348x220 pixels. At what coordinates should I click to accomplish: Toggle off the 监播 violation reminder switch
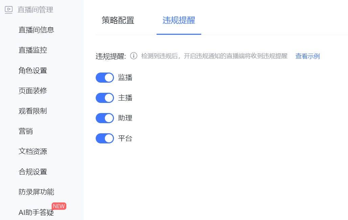pos(105,78)
